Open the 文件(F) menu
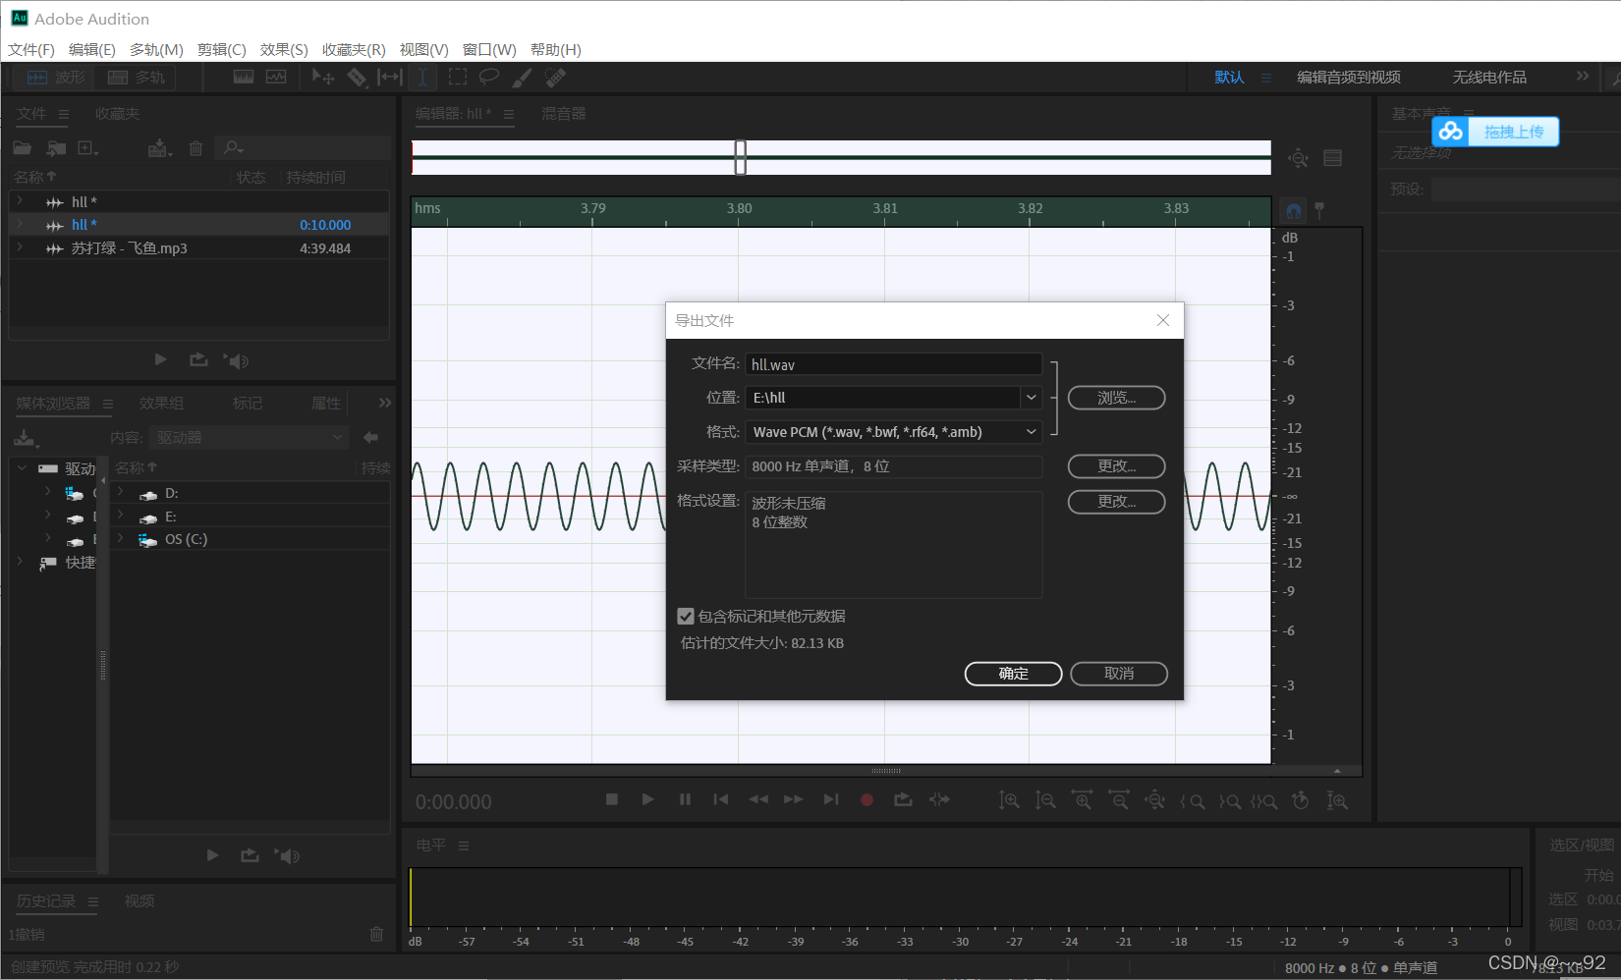The height and width of the screenshot is (980, 1621). pyautogui.click(x=31, y=50)
